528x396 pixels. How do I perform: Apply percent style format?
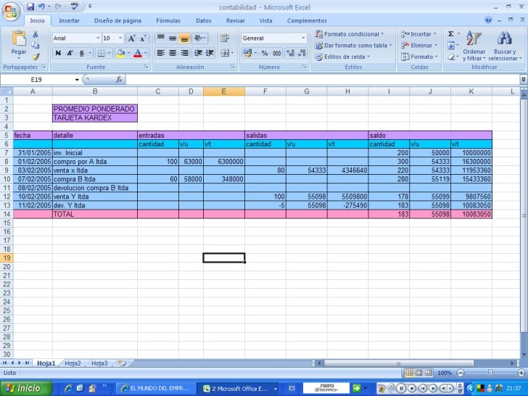pyautogui.click(x=265, y=53)
